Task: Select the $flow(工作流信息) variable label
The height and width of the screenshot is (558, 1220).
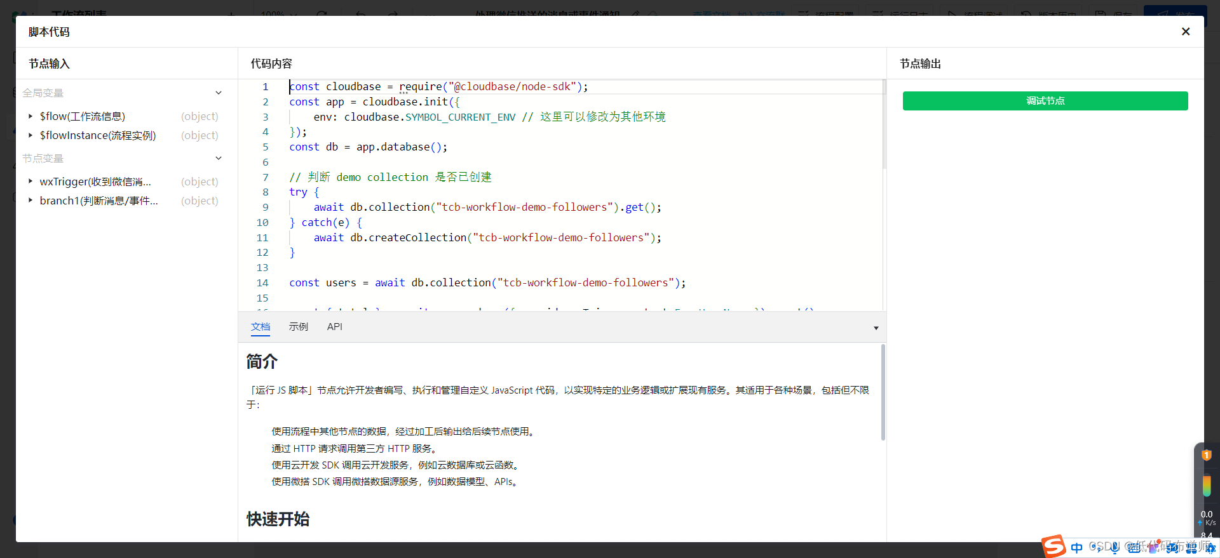Action: 83,116
